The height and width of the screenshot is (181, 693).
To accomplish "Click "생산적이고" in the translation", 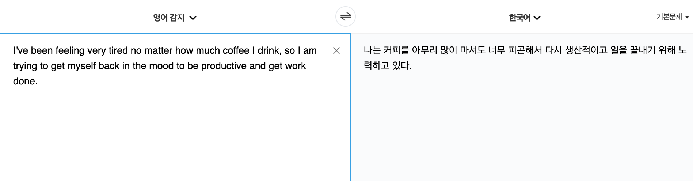I will pos(586,50).
